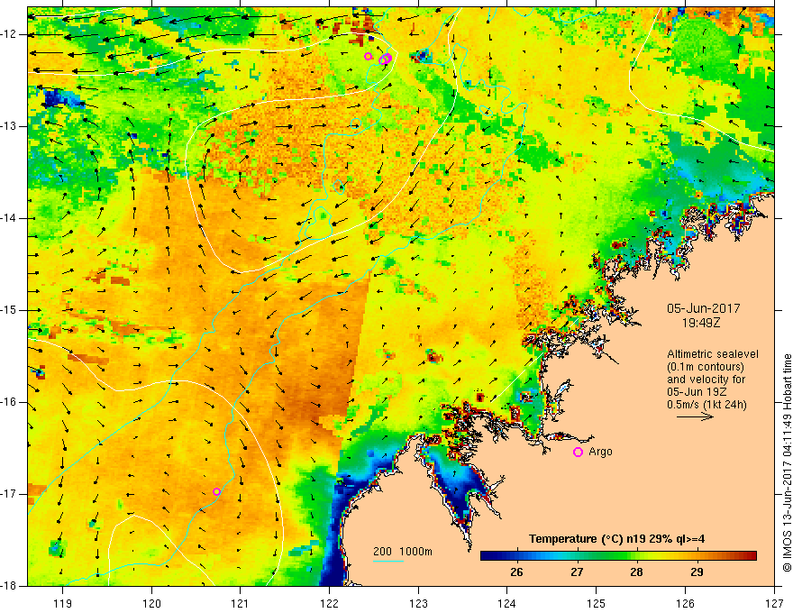Screen dimensions: 793x613
Task: Click the '19:49Z' time text
Action: pyautogui.click(x=701, y=322)
